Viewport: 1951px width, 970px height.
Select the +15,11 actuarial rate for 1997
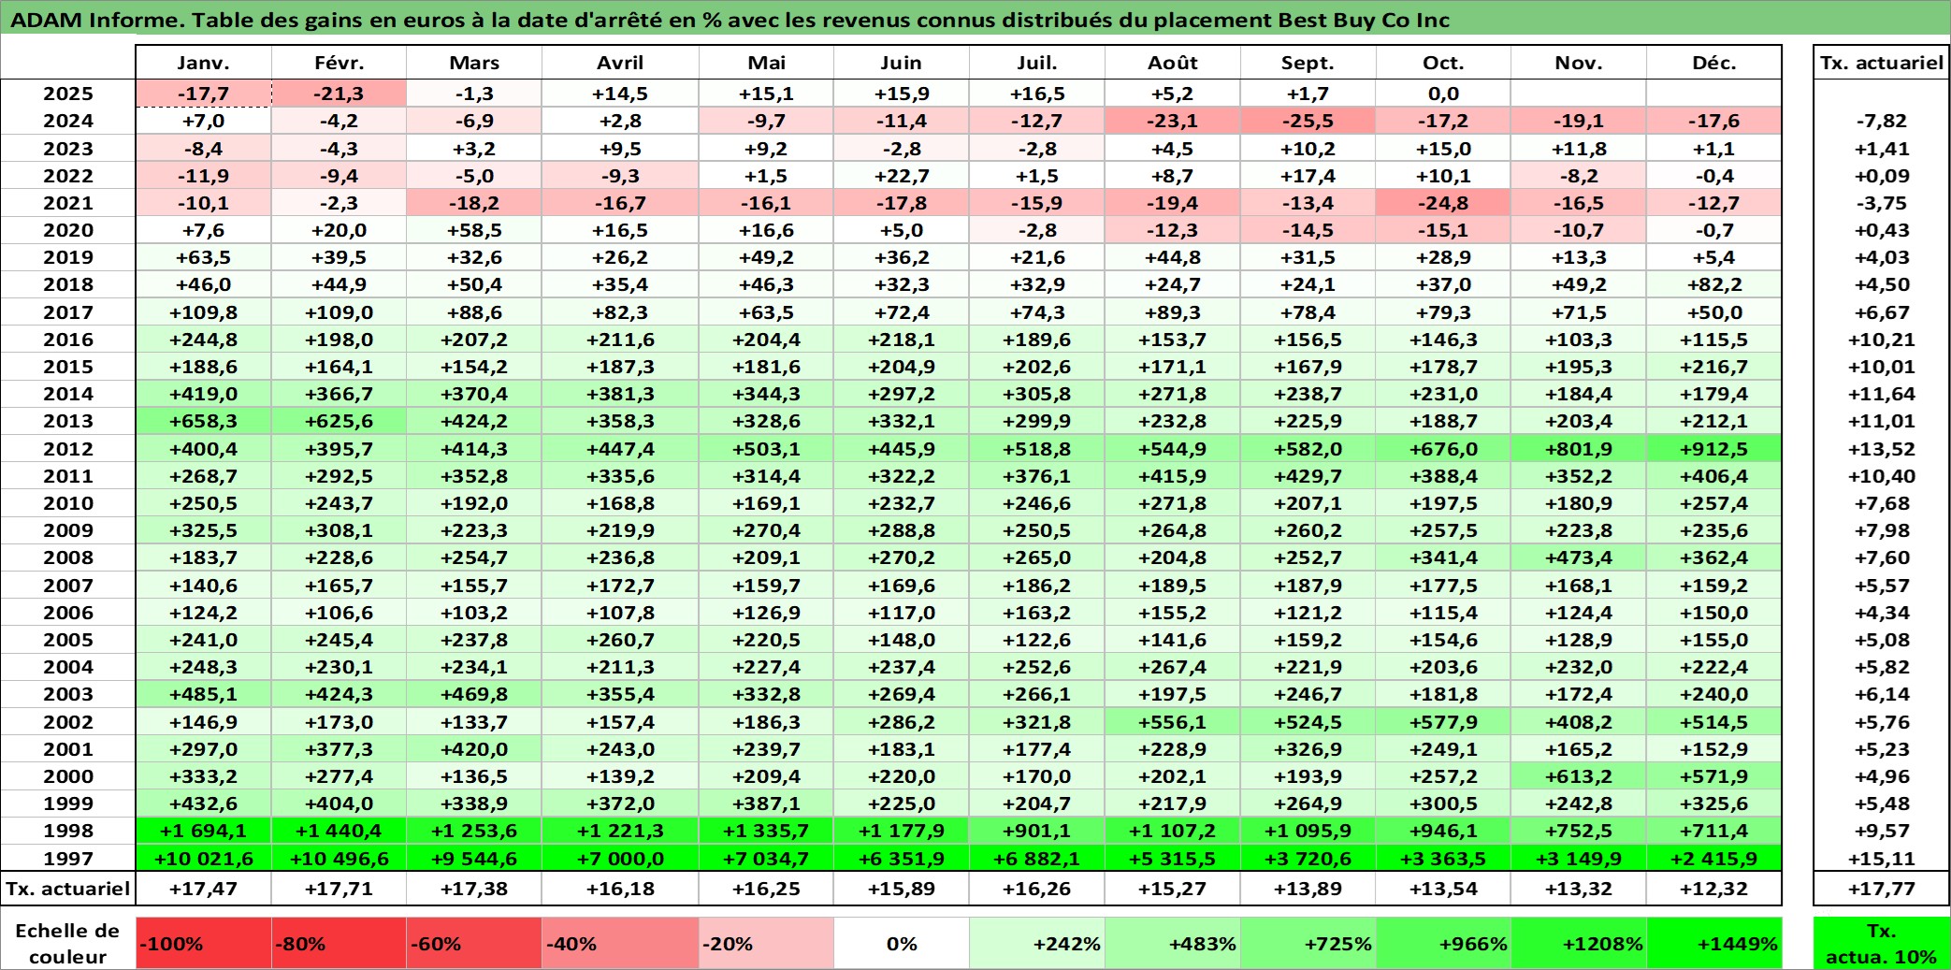pos(1882,858)
